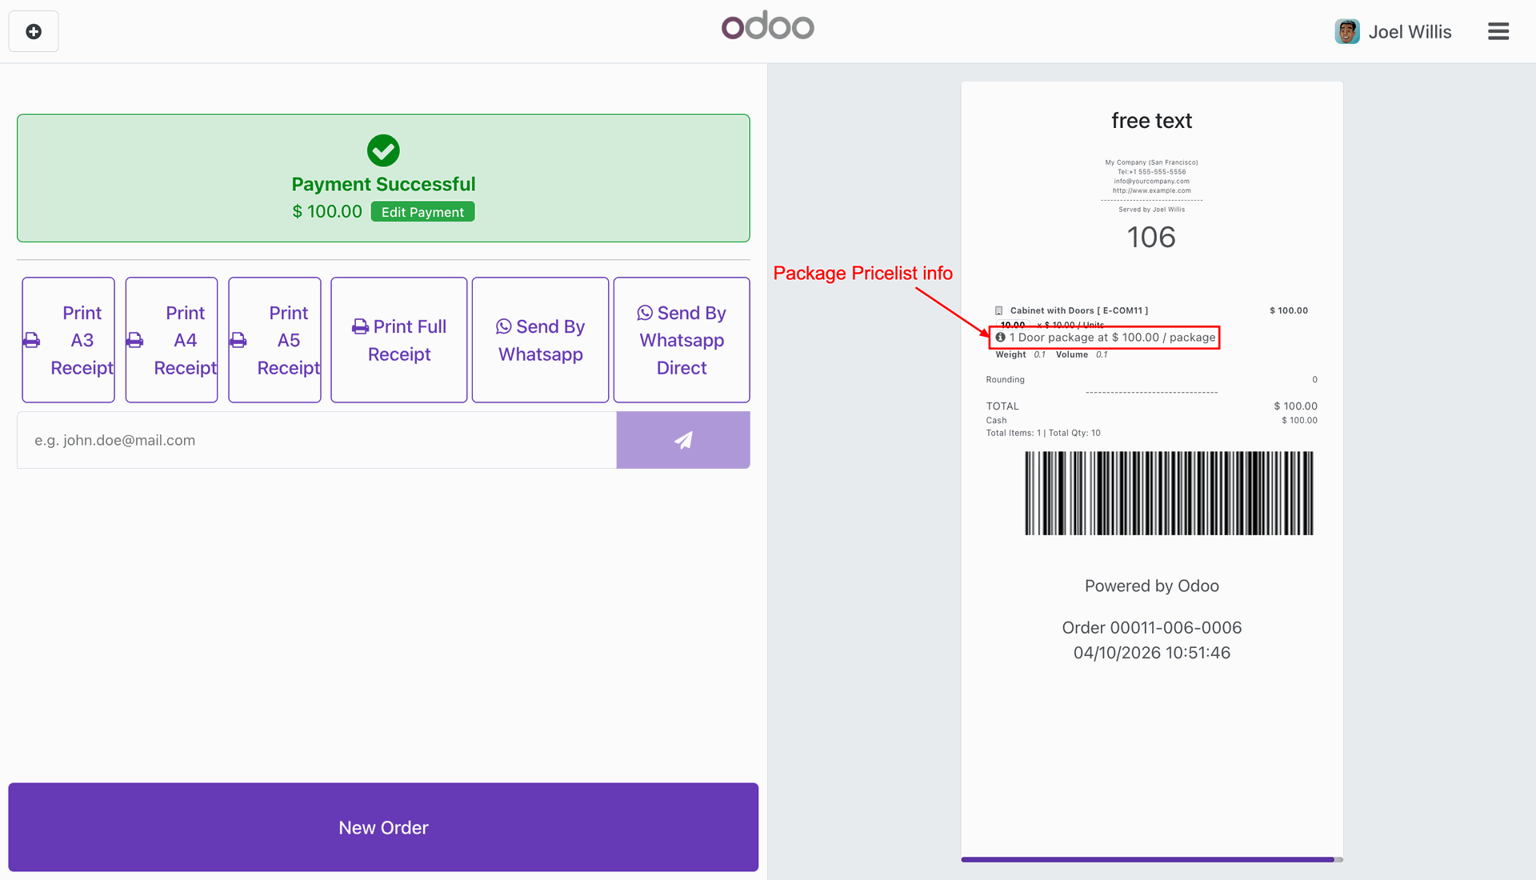Screen dimensions: 1536x880
Task: Click Print Full Receipt button
Action: 398,340
